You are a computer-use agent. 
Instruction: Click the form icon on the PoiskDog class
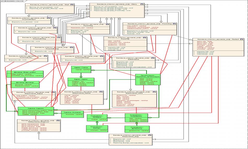click(x=174, y=24)
